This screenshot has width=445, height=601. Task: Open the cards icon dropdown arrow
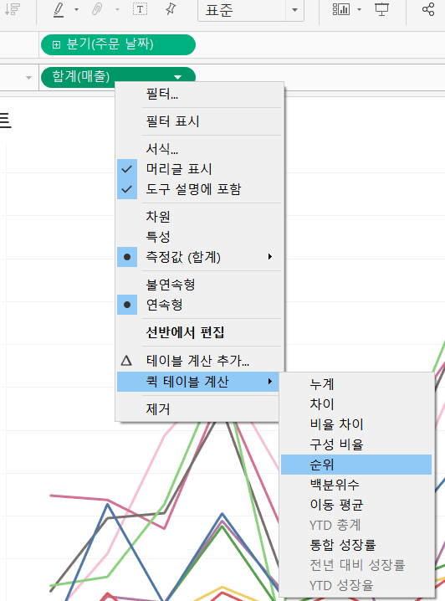(359, 9)
